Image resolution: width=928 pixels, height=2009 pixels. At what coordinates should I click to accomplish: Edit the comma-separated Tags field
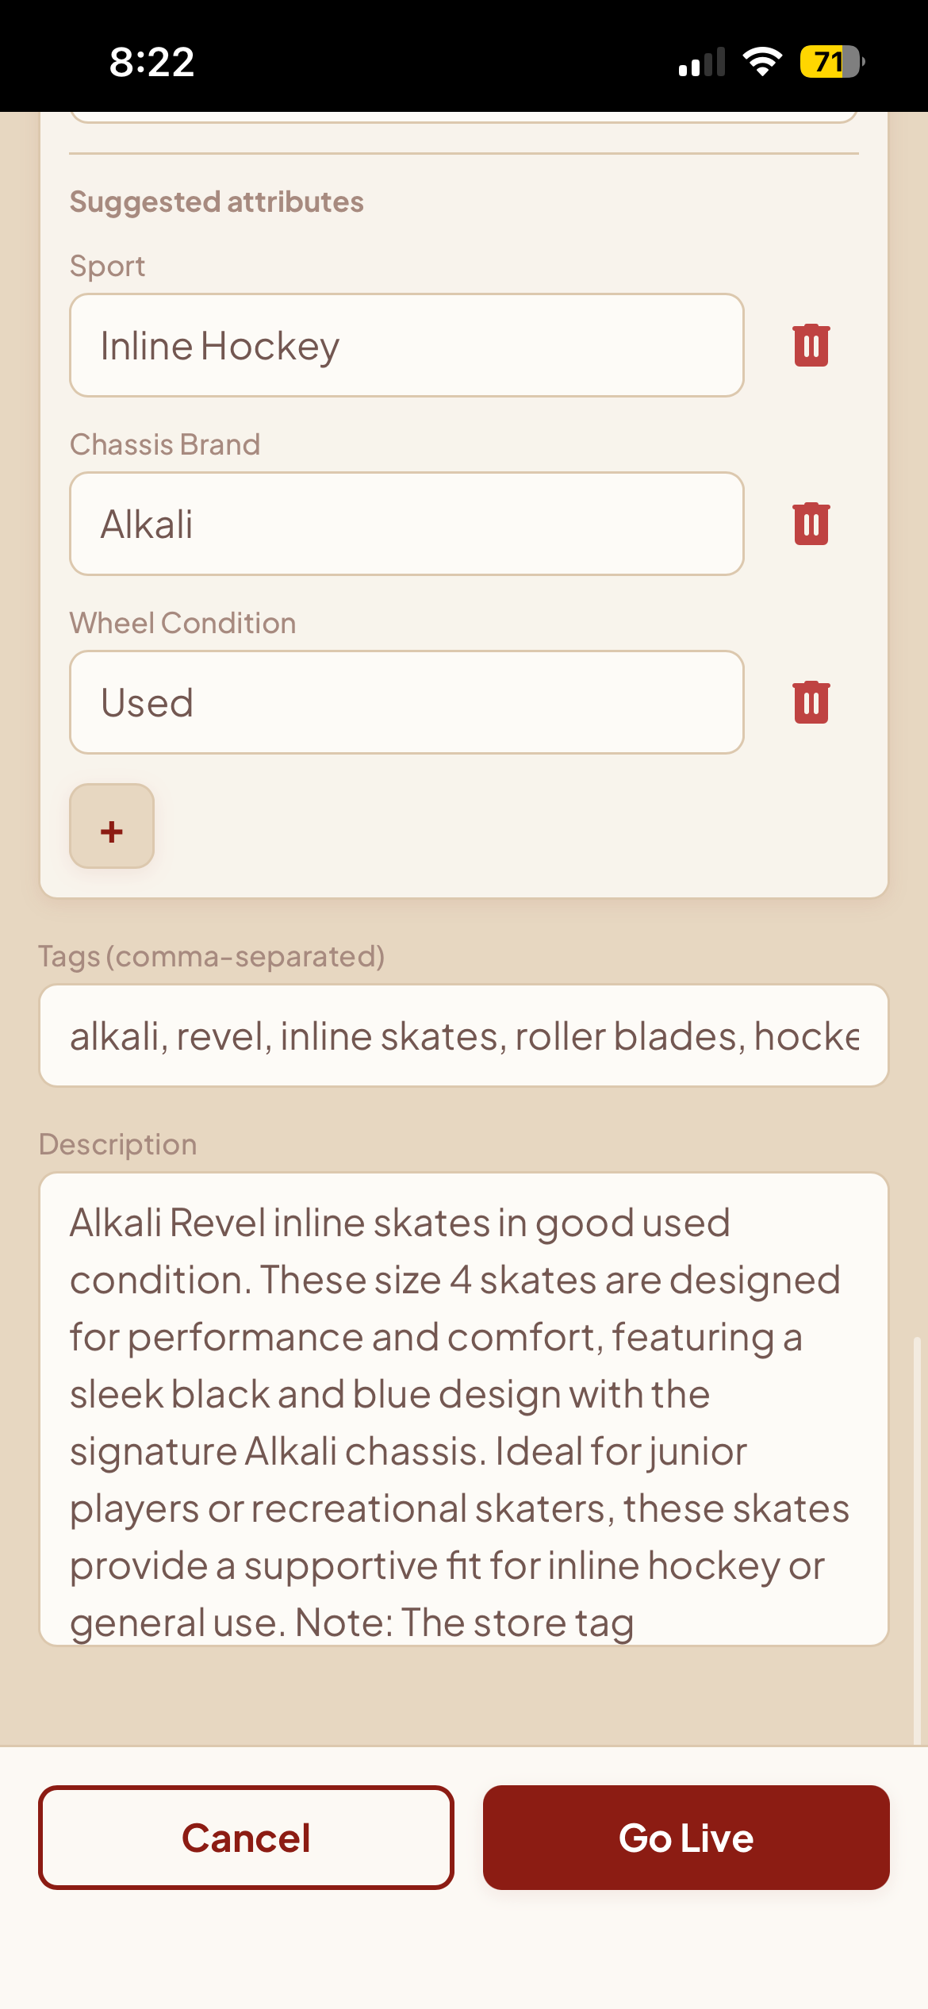coord(464,1035)
